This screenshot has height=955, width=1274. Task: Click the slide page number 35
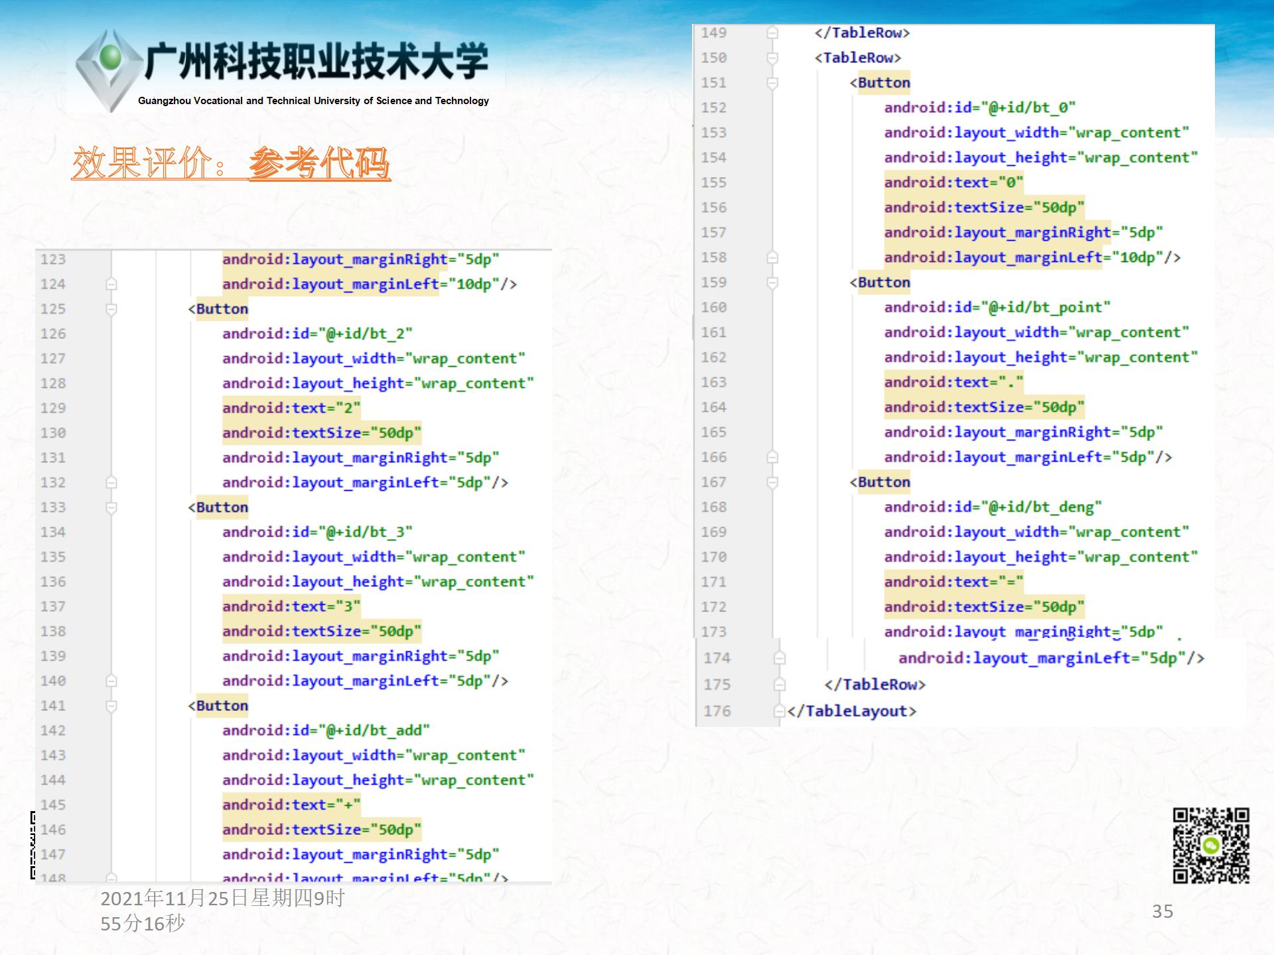[1163, 911]
